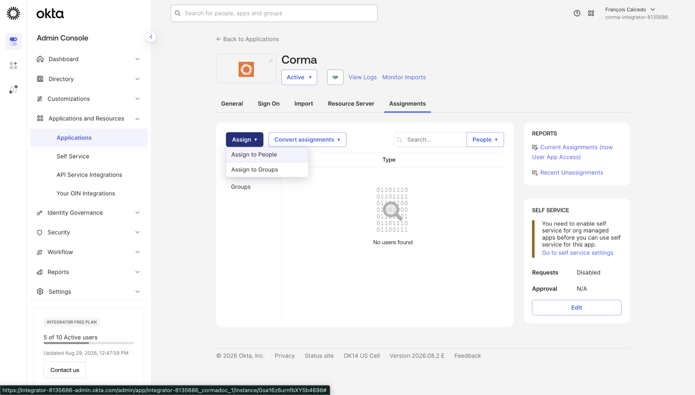Select the admin console toggle rail icon
695x395 pixels.
13,42
